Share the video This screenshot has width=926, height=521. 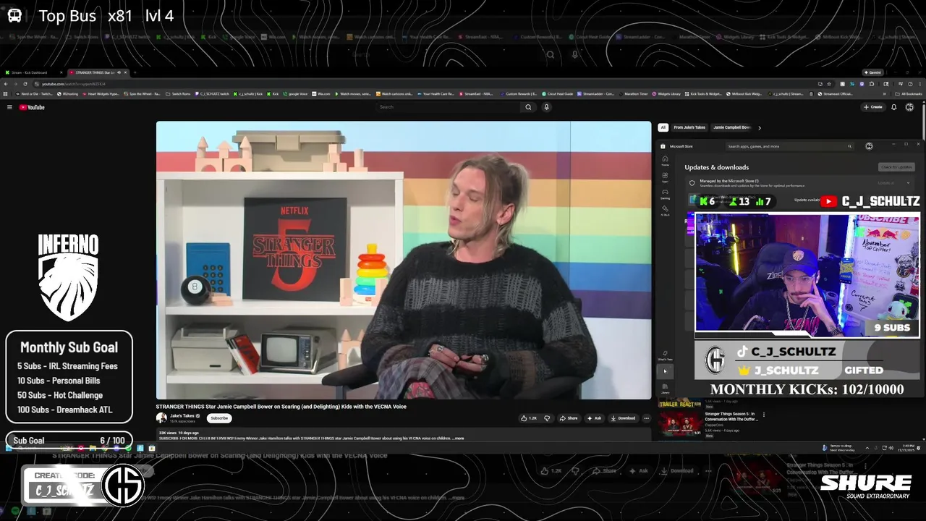coord(569,418)
